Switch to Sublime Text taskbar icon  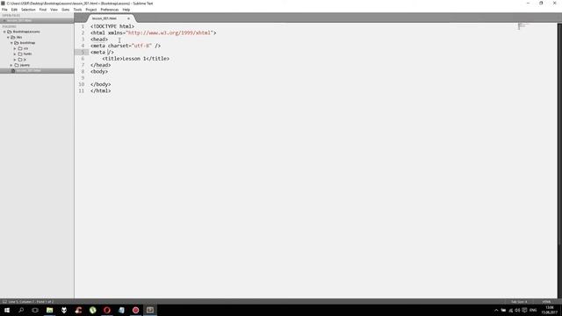point(150,310)
